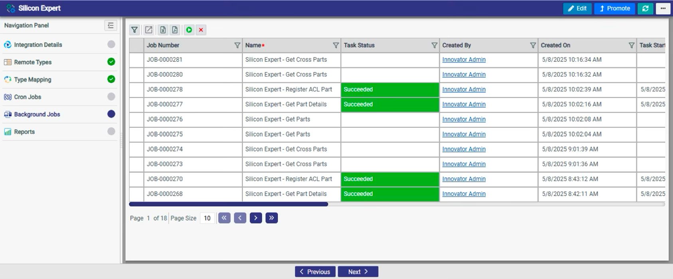The image size is (673, 279).
Task: Click the red X delete icon
Action: pyautogui.click(x=201, y=30)
